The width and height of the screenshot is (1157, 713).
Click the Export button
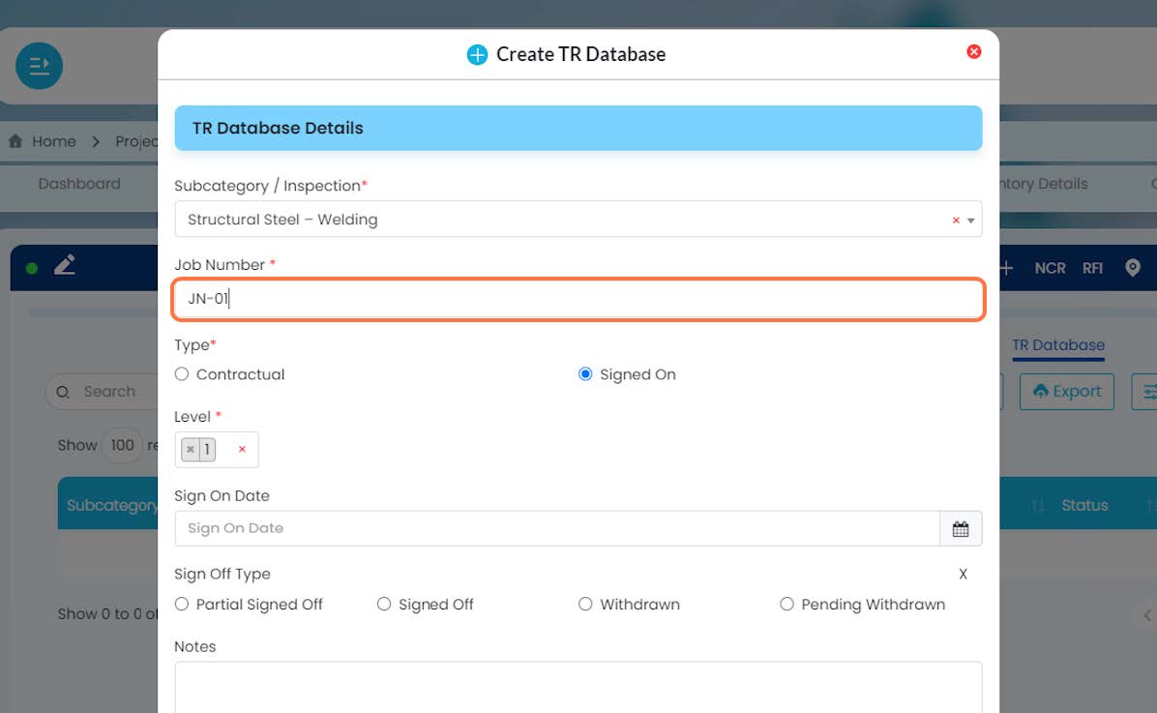pyautogui.click(x=1067, y=391)
